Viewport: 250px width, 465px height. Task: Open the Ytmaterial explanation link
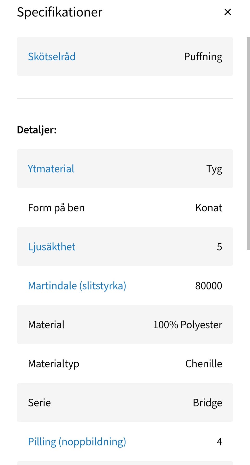[51, 169]
